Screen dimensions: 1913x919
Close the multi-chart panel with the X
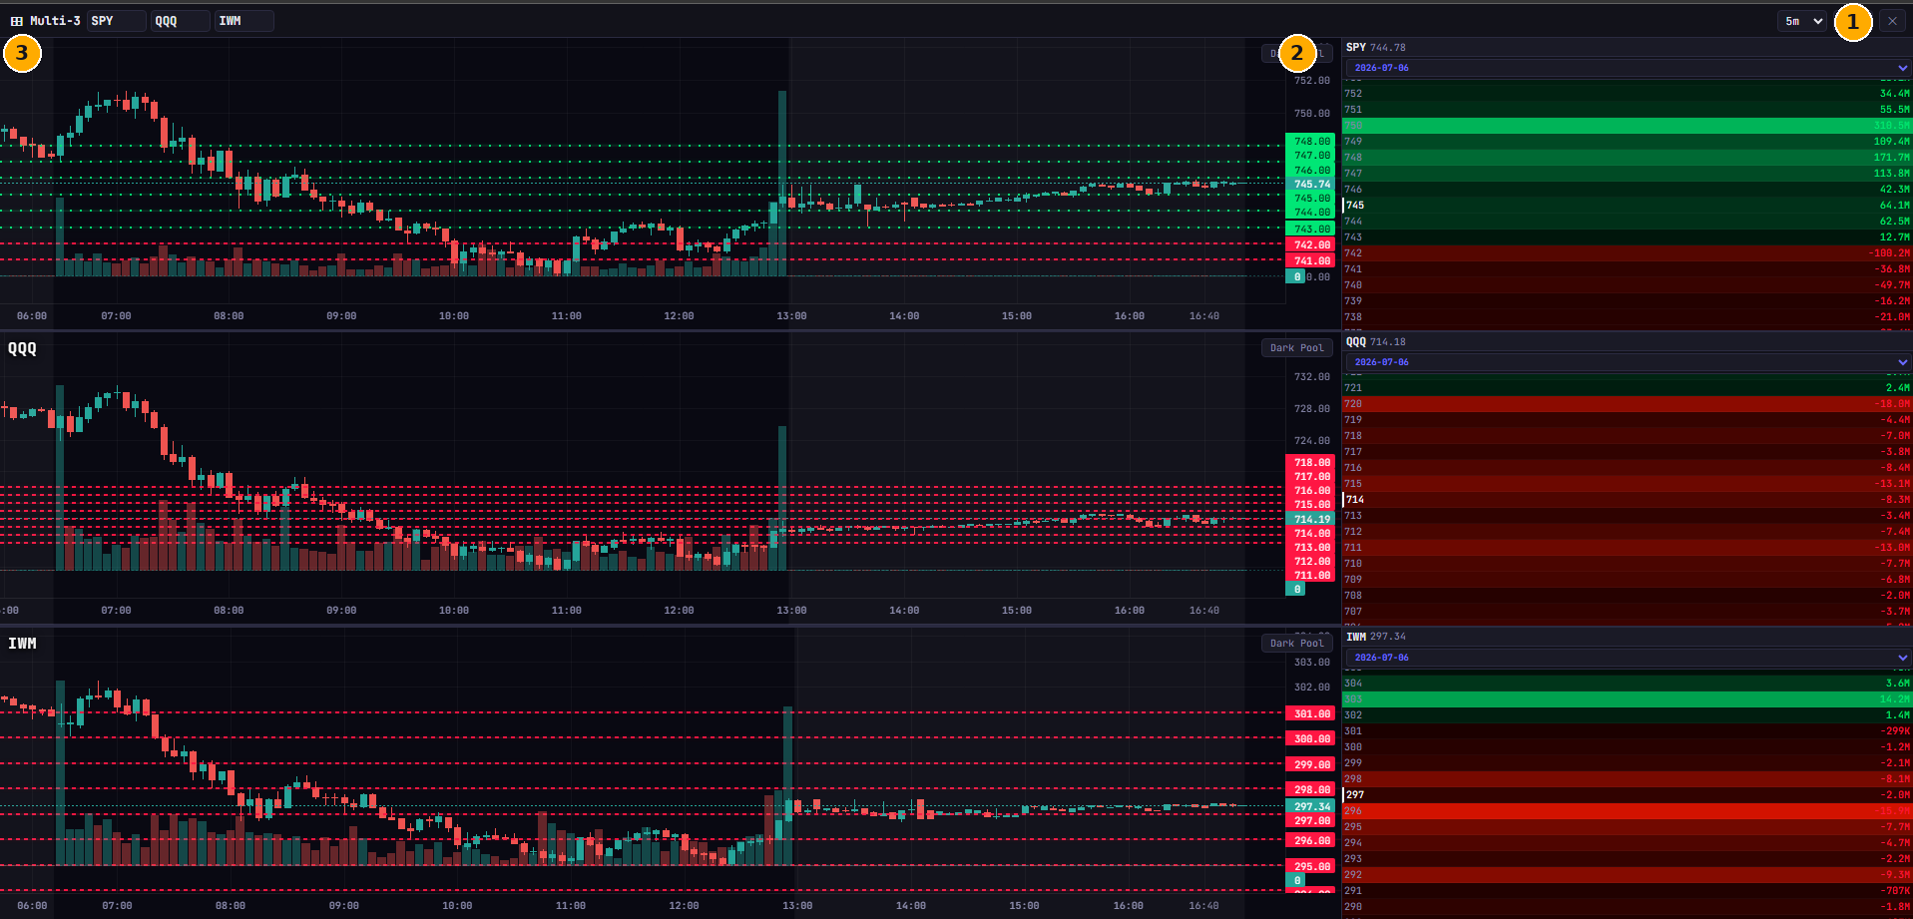click(1892, 21)
